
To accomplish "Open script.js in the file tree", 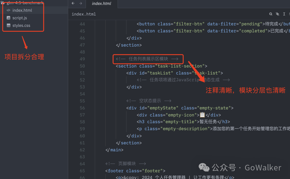I will click(x=20, y=18).
